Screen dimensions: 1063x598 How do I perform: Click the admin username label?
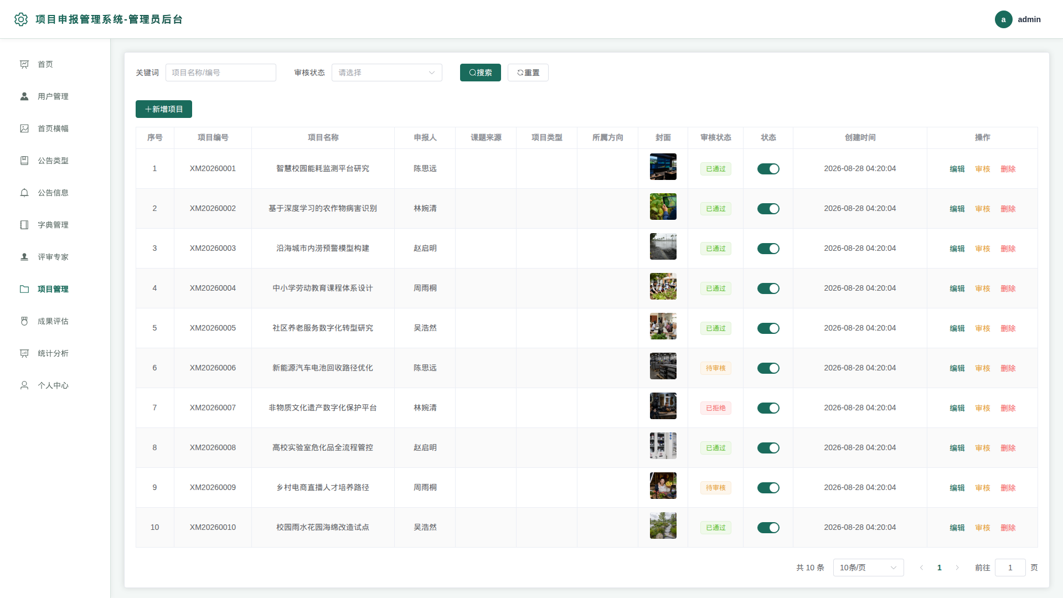(x=1029, y=19)
